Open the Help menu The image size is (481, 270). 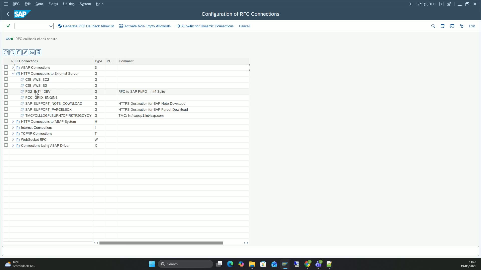point(99,4)
